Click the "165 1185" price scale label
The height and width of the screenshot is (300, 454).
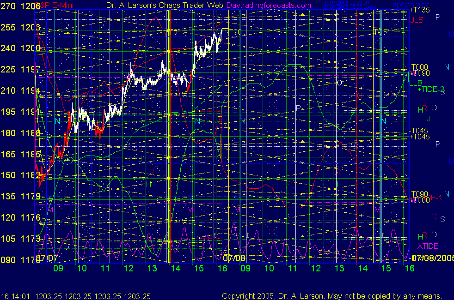point(20,154)
